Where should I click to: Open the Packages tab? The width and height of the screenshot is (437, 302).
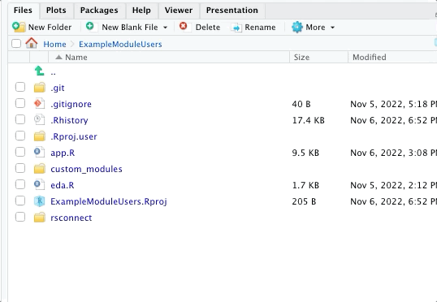point(99,11)
